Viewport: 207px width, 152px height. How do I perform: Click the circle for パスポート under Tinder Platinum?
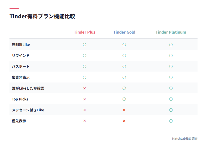tap(171, 67)
